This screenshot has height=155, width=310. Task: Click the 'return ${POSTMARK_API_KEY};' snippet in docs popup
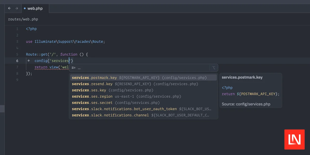point(251,94)
